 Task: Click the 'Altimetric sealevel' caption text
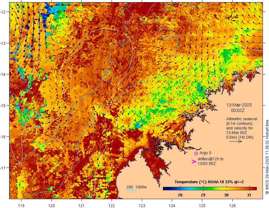tap(242, 119)
